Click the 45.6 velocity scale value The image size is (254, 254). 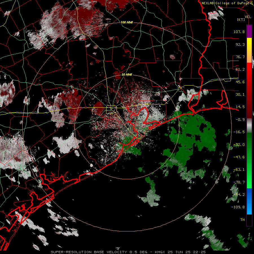tap(240, 82)
